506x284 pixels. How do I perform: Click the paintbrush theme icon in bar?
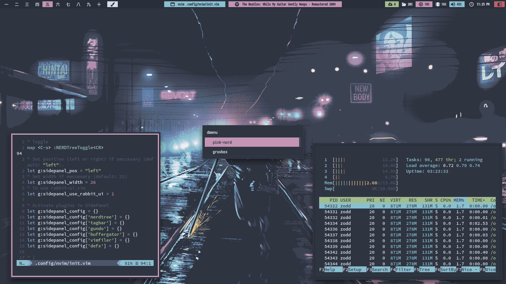tap(113, 4)
